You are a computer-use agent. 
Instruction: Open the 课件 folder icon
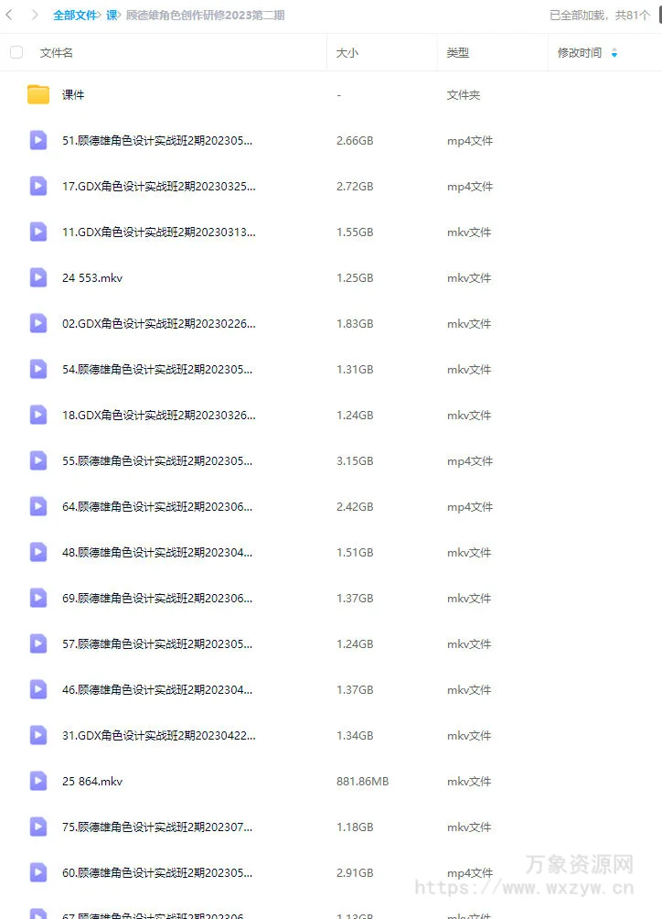(x=38, y=94)
